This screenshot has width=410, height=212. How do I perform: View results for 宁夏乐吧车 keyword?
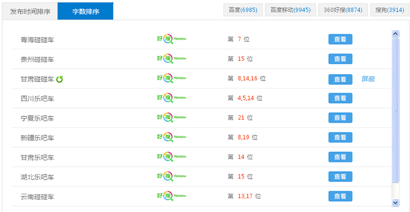pos(340,118)
